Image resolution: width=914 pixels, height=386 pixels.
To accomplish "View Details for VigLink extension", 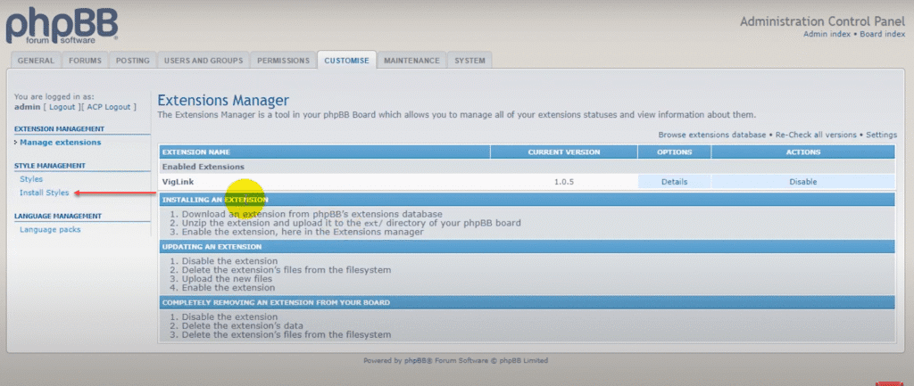I will pyautogui.click(x=674, y=182).
